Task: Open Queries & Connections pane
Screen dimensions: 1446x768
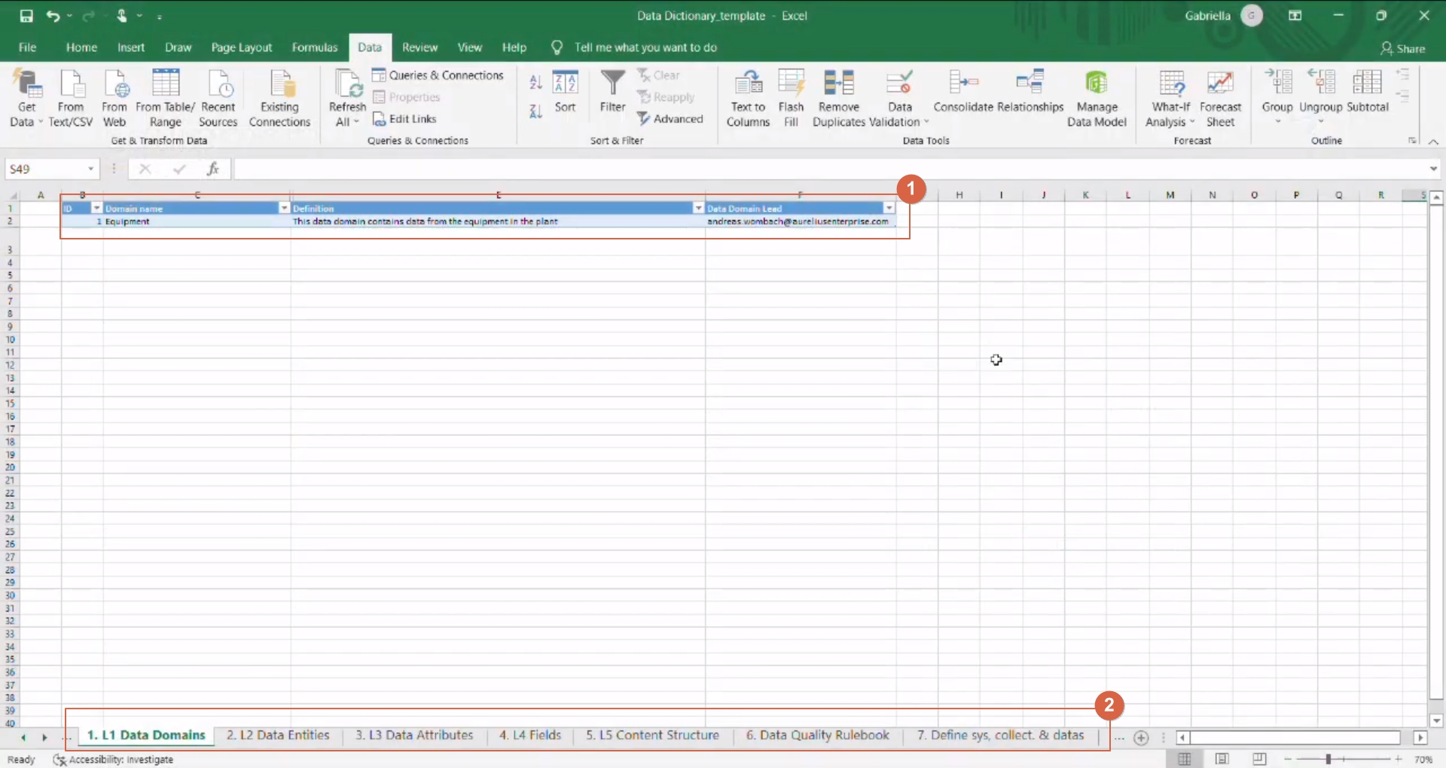Action: click(438, 75)
